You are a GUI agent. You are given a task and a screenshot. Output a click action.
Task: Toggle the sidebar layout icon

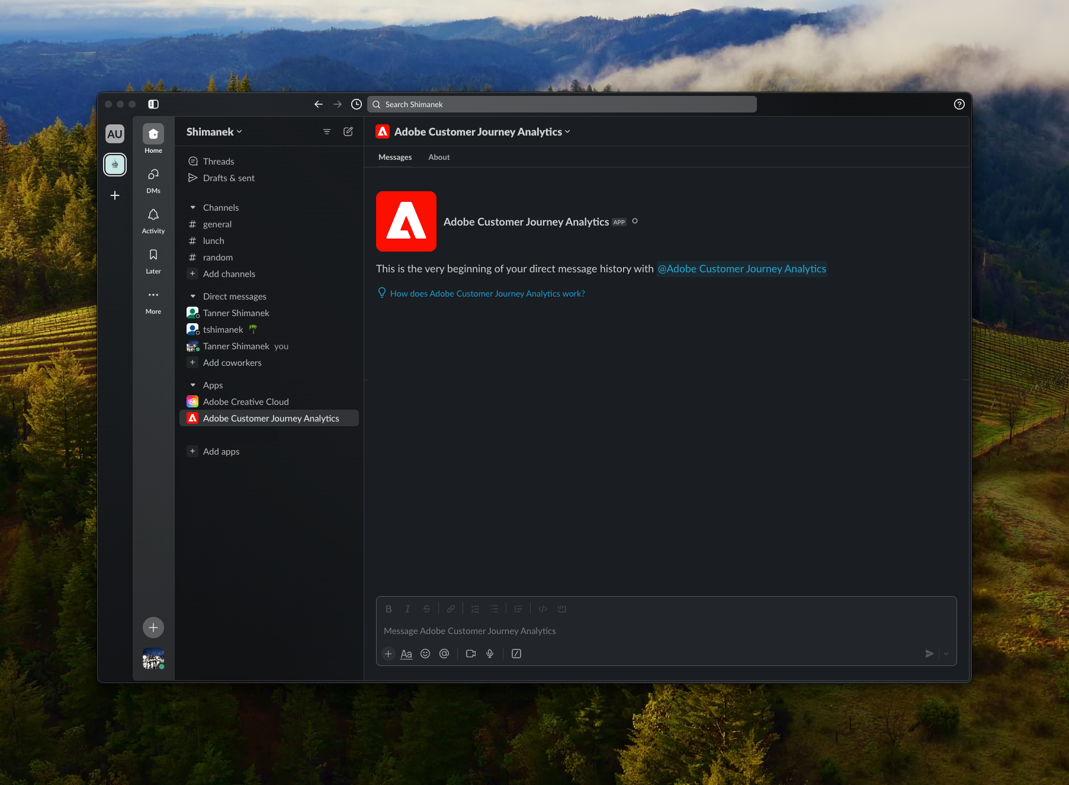(153, 104)
